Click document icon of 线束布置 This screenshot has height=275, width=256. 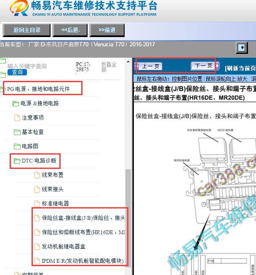click(37, 175)
